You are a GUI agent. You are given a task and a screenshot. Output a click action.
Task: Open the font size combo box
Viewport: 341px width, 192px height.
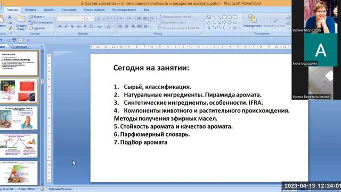[89, 19]
